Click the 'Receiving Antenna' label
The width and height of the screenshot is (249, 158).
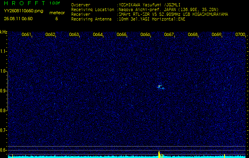pyautogui.click(x=91, y=19)
